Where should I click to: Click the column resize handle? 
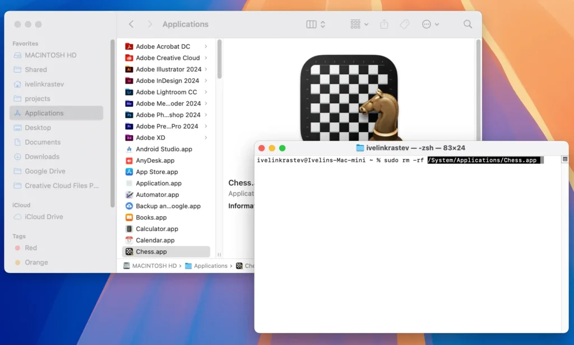tap(219, 254)
